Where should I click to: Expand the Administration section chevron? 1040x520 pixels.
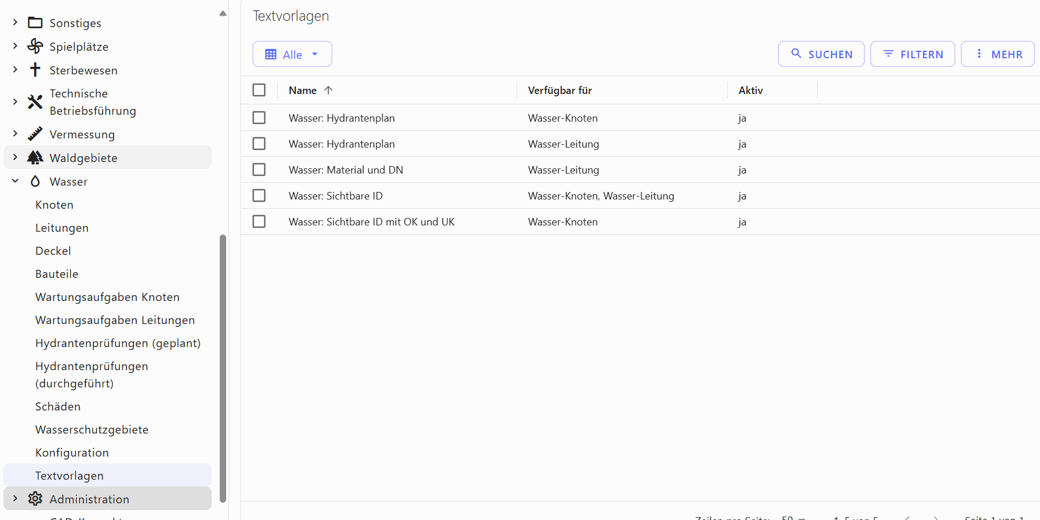pos(16,499)
